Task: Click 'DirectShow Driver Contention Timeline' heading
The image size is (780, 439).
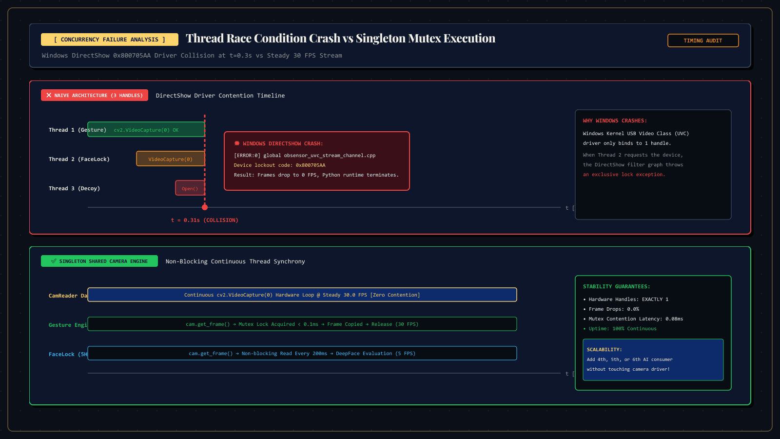Action: [x=220, y=96]
